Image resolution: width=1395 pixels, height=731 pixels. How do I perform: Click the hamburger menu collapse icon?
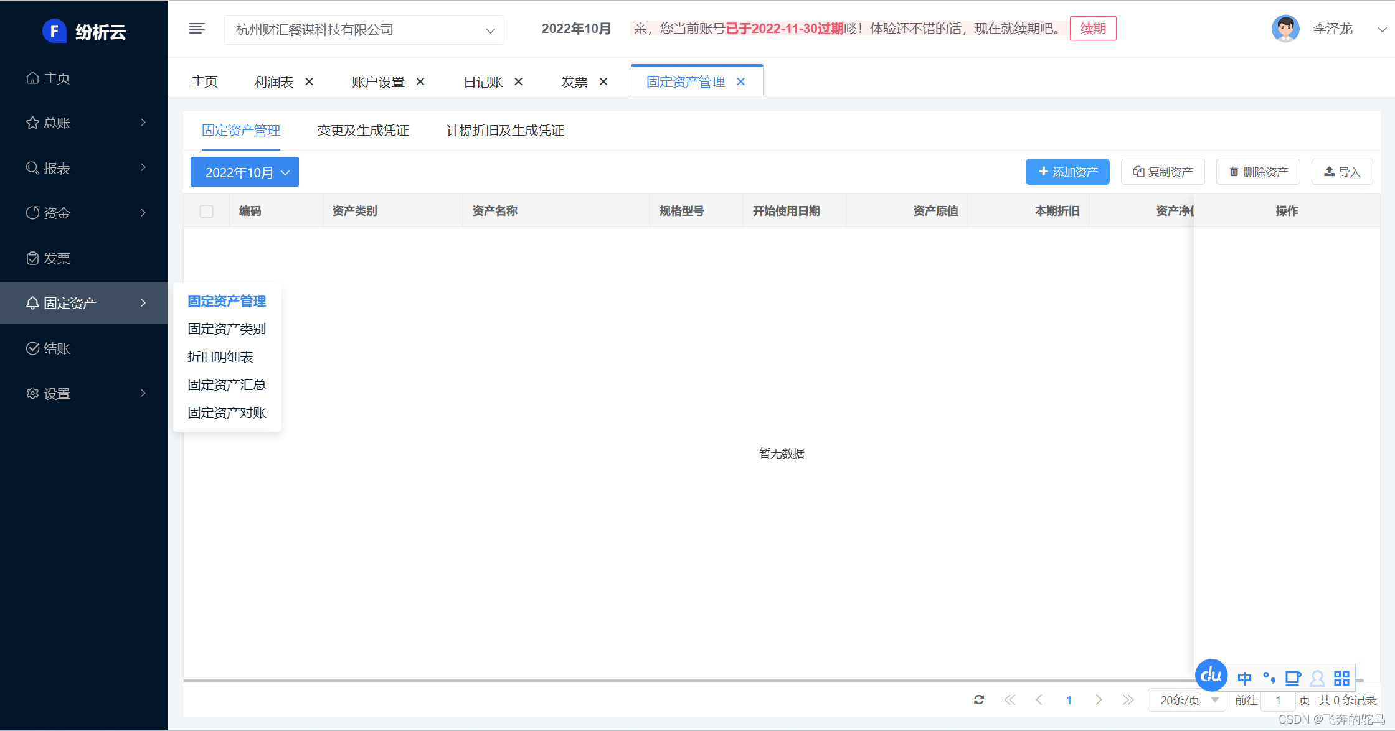click(x=197, y=29)
